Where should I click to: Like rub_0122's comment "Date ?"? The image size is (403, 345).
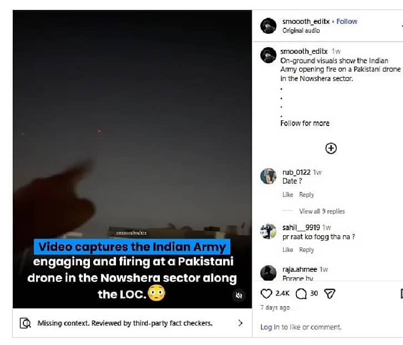tap(288, 195)
